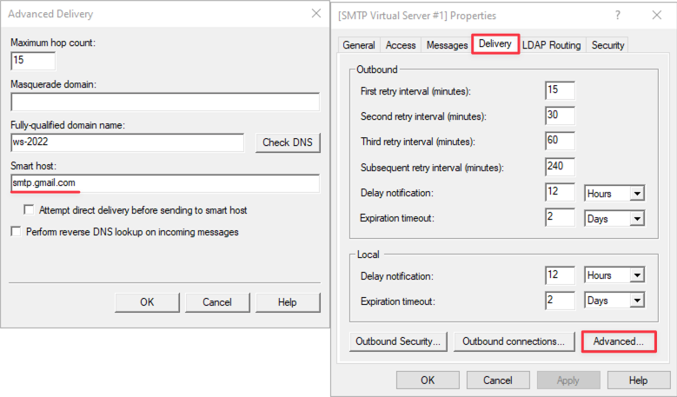Open Outbound delay notification units dropdown

click(637, 193)
